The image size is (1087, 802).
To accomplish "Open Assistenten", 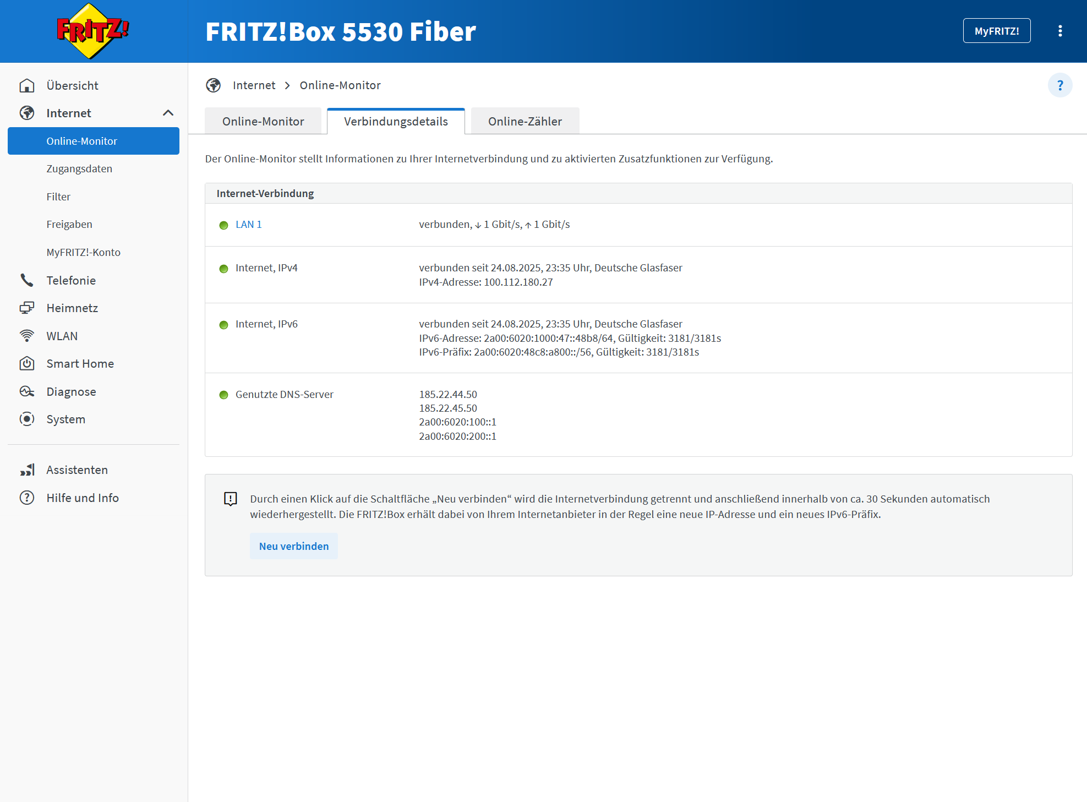I will pos(77,470).
